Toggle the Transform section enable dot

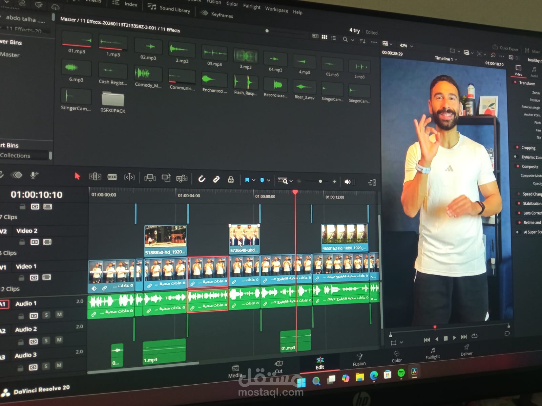(515, 82)
